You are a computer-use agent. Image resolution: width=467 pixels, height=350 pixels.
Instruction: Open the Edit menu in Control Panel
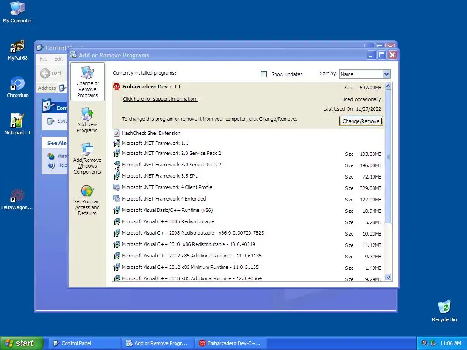[x=59, y=59]
